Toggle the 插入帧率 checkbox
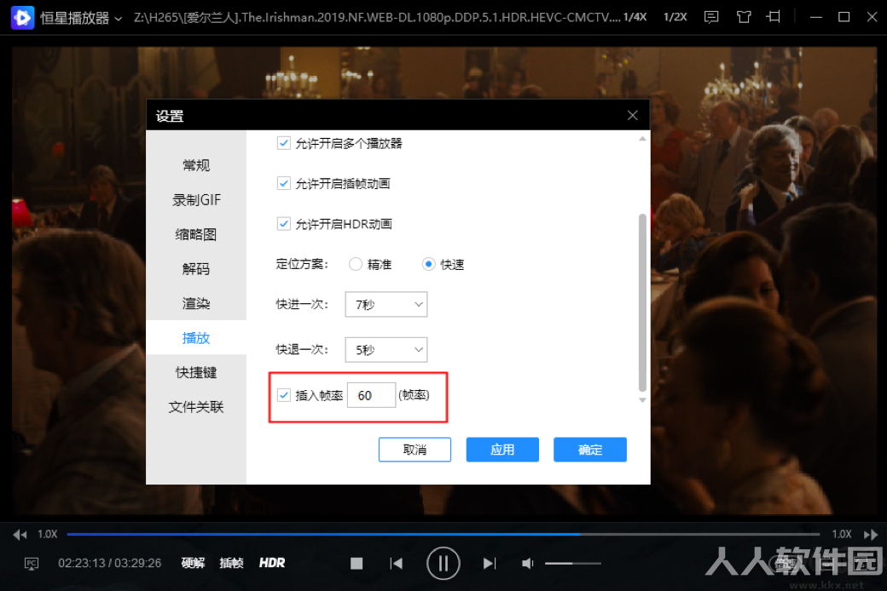887x591 pixels. (x=284, y=395)
